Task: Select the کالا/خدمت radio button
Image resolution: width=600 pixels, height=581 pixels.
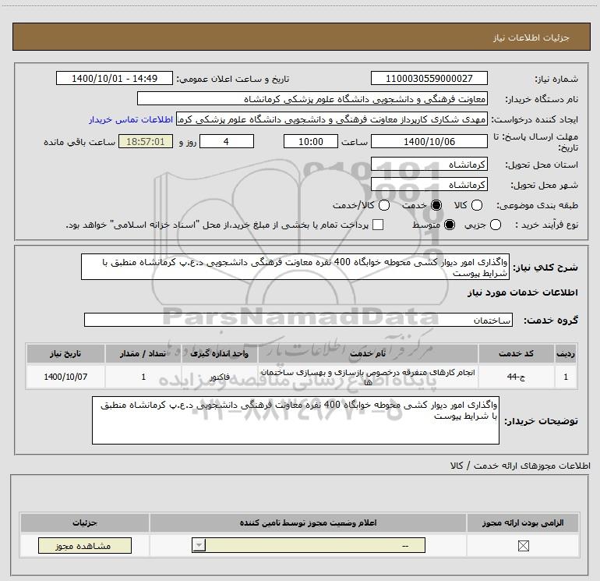Action: click(384, 205)
